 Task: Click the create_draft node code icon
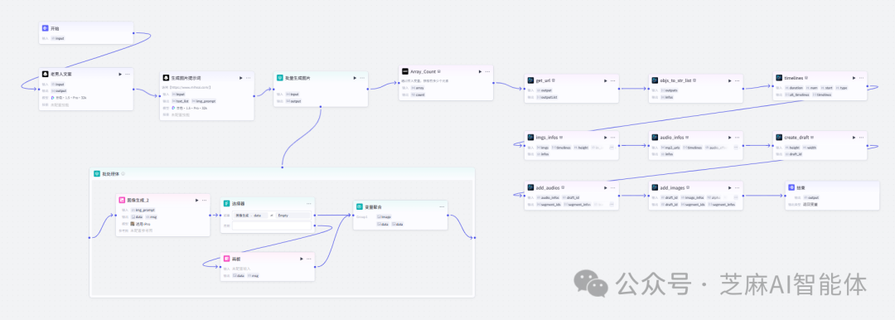point(779,137)
